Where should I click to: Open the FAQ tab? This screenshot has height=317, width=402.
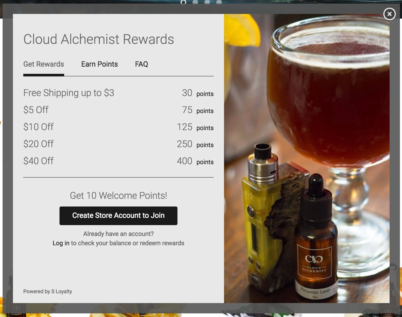click(x=142, y=64)
